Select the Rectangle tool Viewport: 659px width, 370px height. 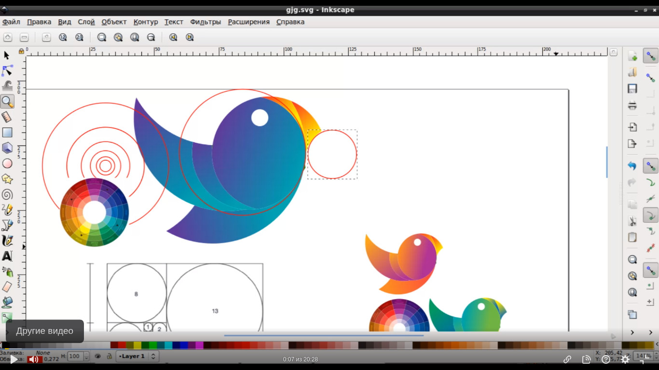pos(7,132)
